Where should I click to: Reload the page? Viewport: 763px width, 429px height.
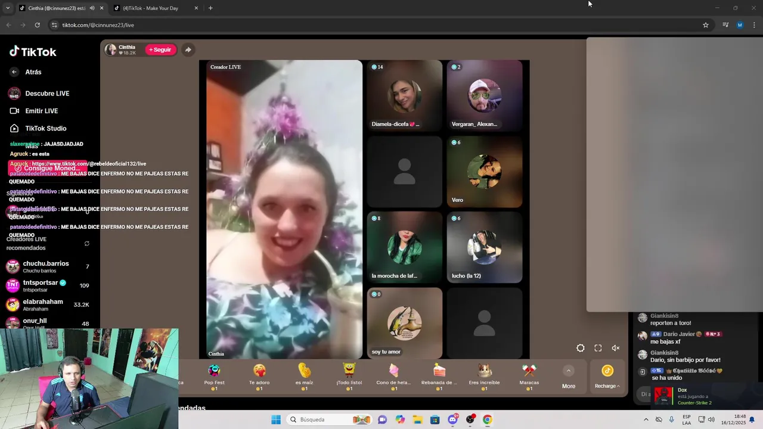coord(38,25)
